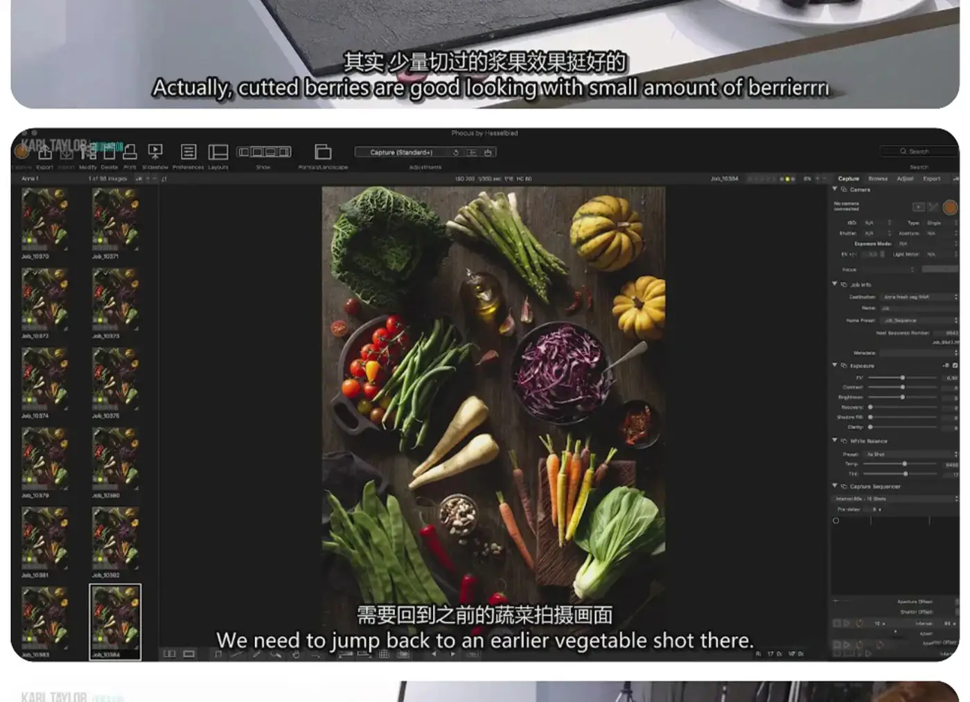The width and height of the screenshot is (970, 702).
Task: Click the orange camera capture button
Action: click(950, 207)
